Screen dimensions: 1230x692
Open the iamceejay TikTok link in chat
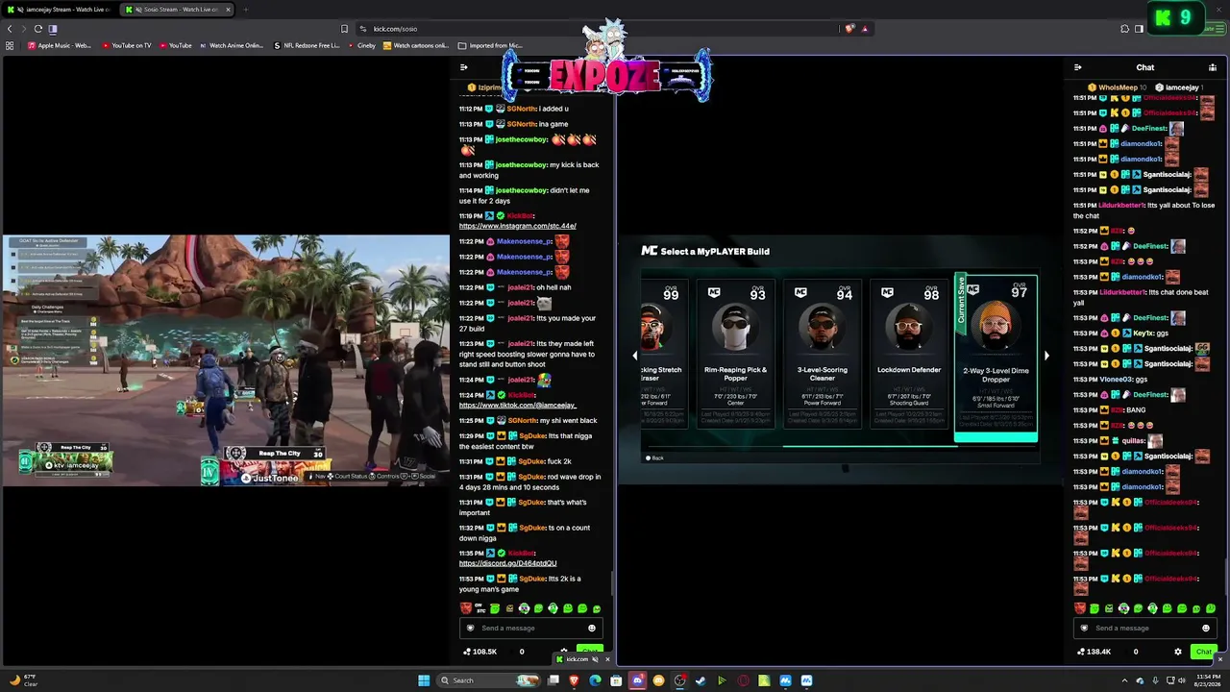[x=518, y=406]
